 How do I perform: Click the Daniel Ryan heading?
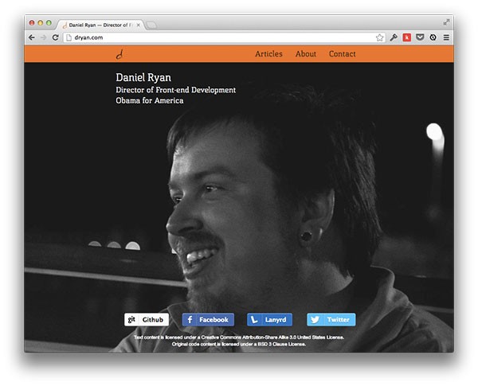(143, 77)
